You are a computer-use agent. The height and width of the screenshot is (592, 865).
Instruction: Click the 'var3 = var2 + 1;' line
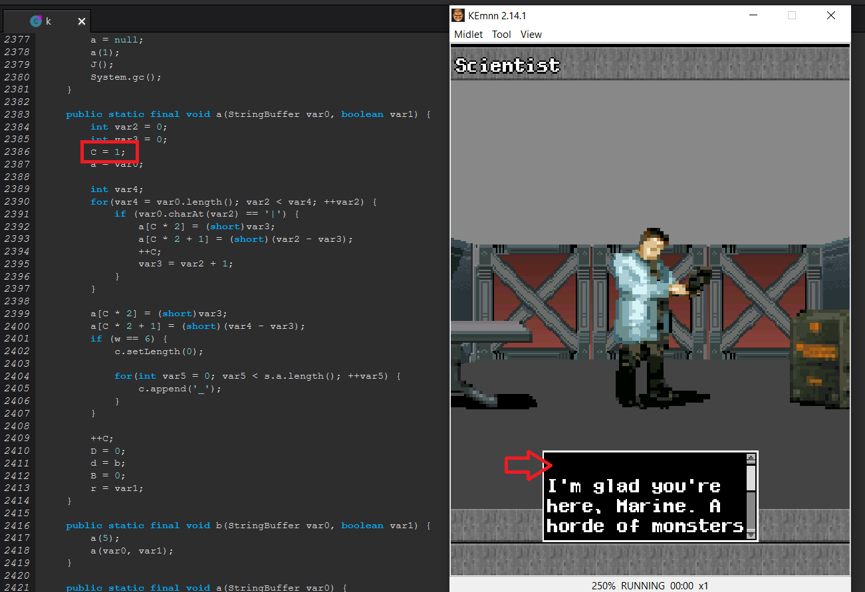(x=186, y=264)
